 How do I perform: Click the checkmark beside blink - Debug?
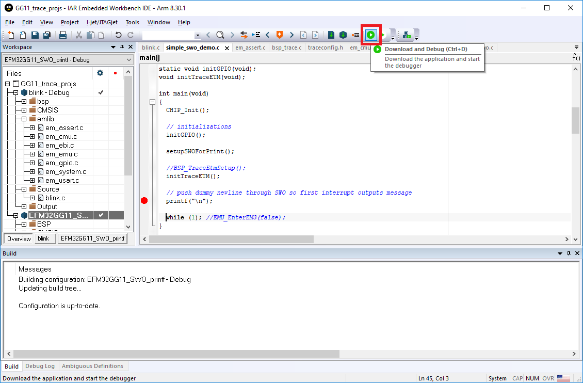point(101,92)
